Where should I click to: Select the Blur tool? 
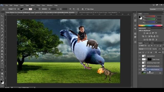point(2,54)
